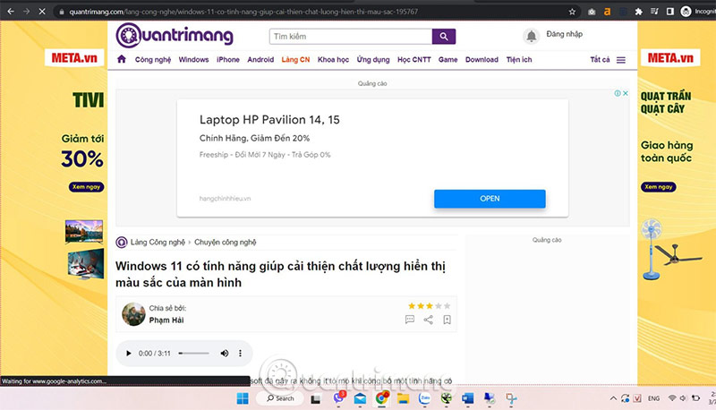The width and height of the screenshot is (716, 410).
Task: Open Snipping Tool from the taskbar
Action: click(x=511, y=398)
